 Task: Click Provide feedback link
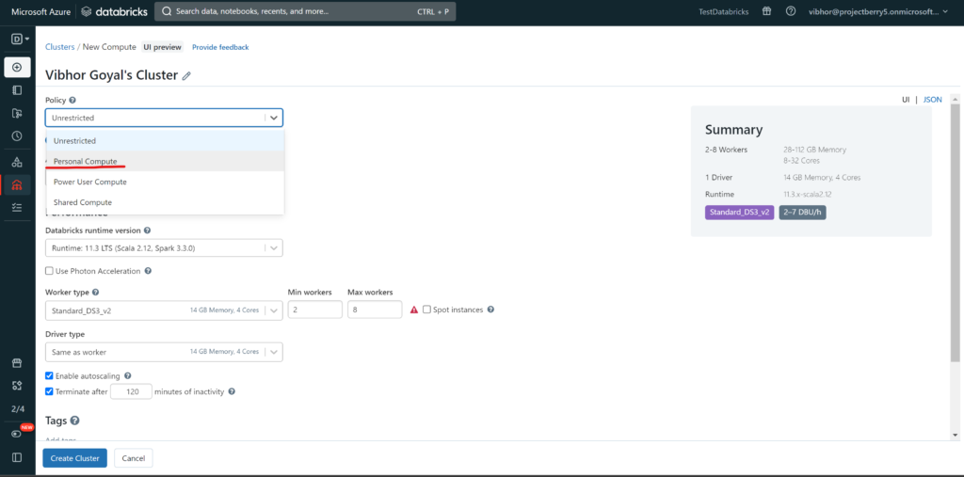(x=220, y=47)
